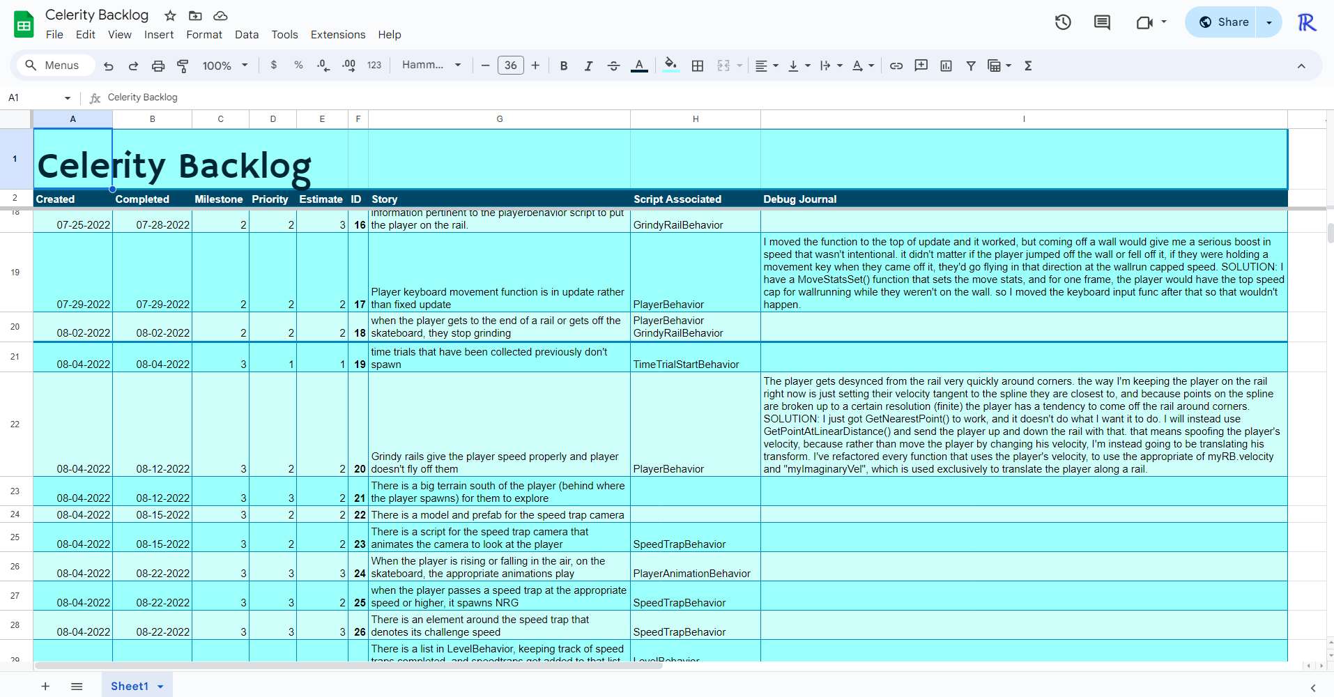This screenshot has width=1334, height=697.
Task: Open the Edit menu
Action: pos(86,35)
